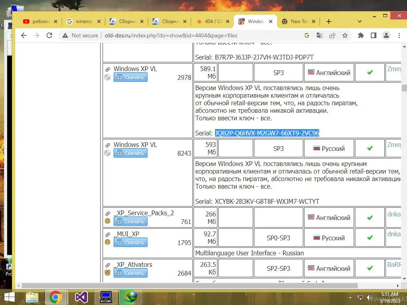Image resolution: width=407 pixels, height=305 pixels.
Task: Close the New Tab tab
Action: [x=314, y=21]
